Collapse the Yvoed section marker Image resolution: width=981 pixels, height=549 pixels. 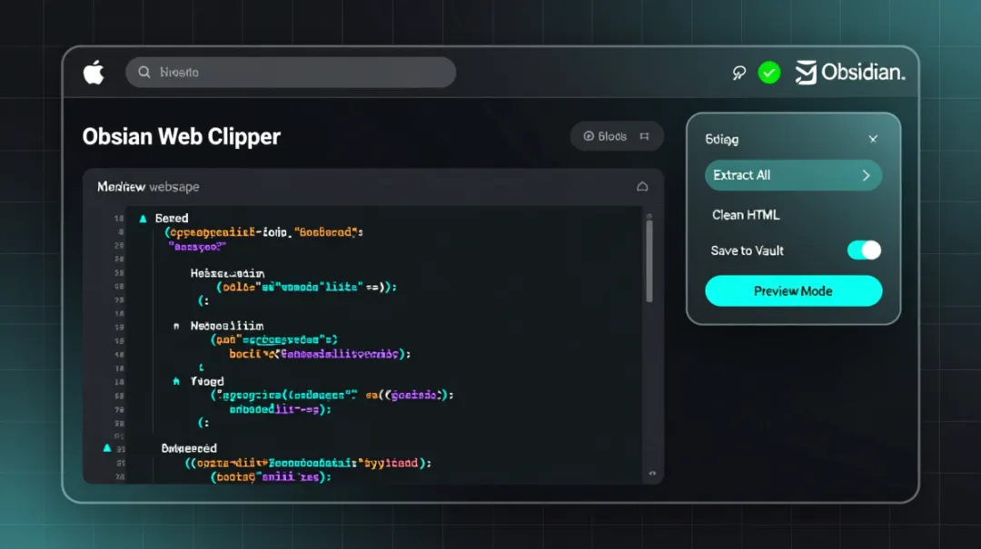tap(176, 381)
